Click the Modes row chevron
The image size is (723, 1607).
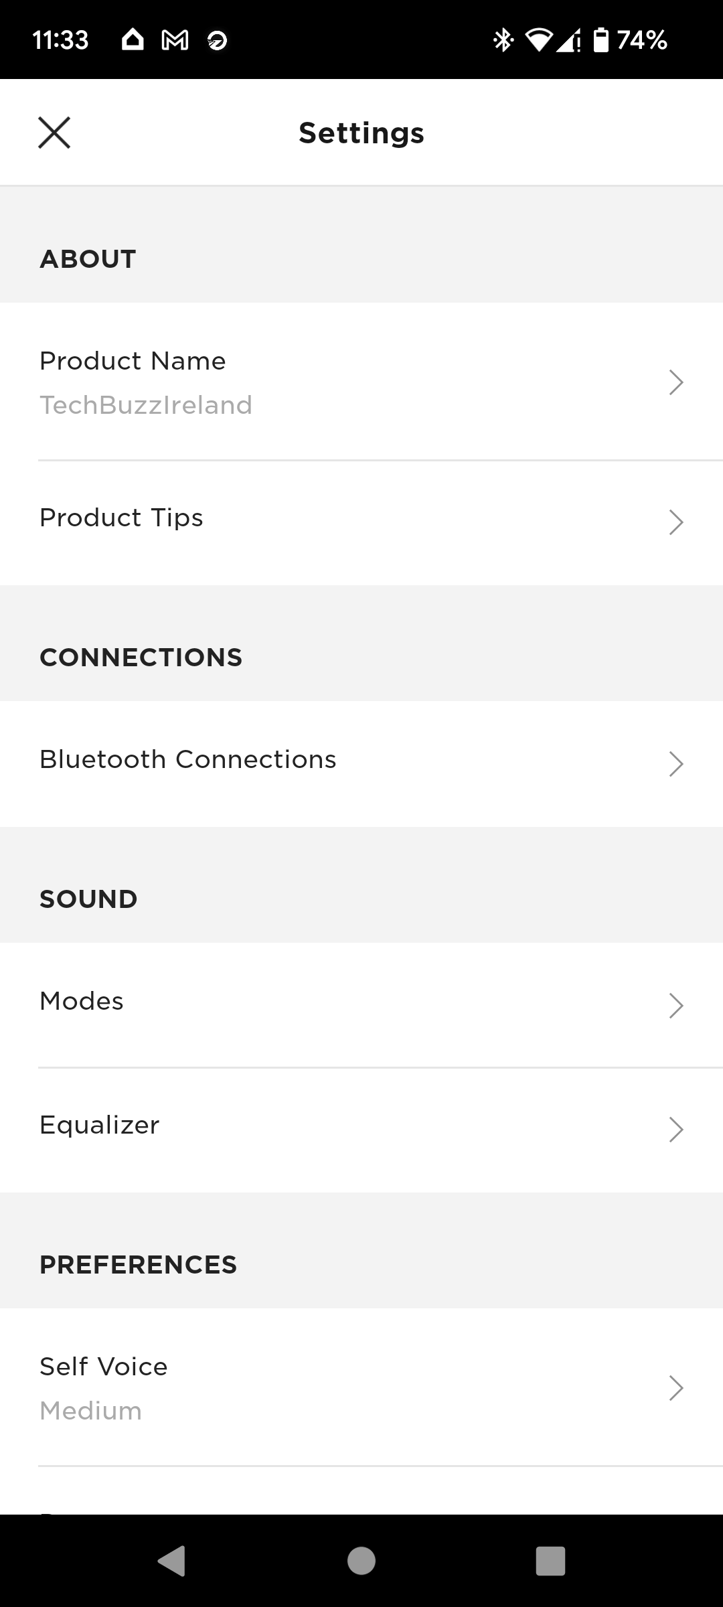coord(675,1006)
